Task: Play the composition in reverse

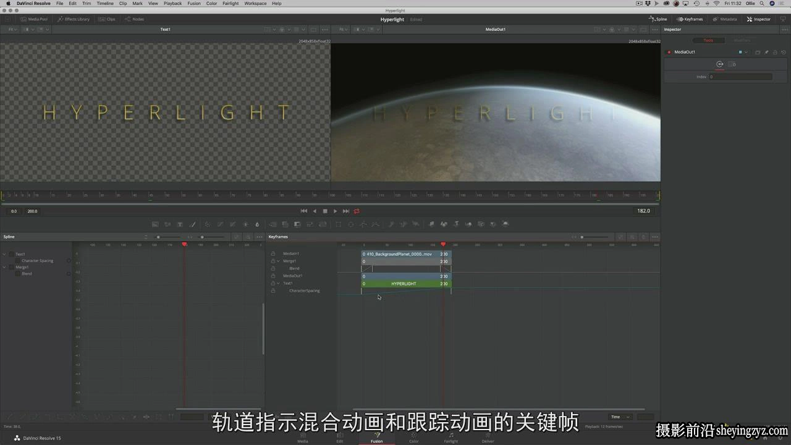Action: (315, 211)
